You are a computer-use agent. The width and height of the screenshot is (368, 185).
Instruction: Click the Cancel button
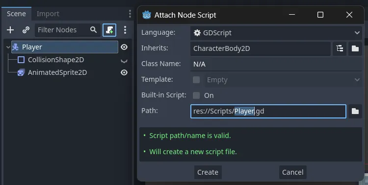coord(292,172)
